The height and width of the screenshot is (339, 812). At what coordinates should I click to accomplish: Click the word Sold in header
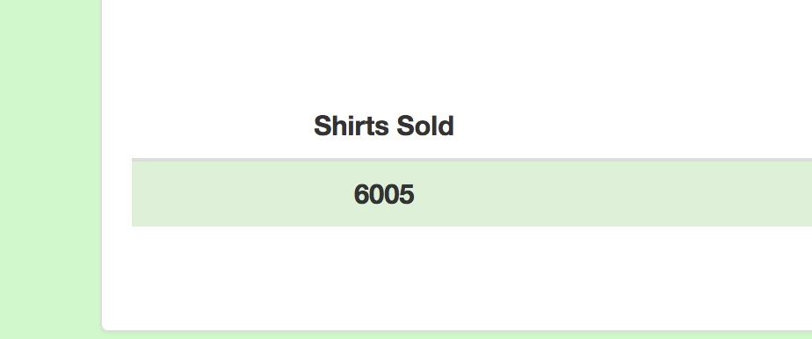(x=425, y=126)
